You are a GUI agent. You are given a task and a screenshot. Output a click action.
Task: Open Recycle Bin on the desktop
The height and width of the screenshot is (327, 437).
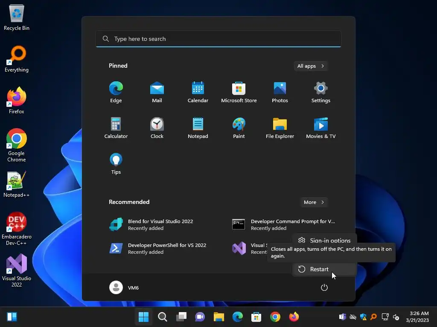pyautogui.click(x=17, y=17)
